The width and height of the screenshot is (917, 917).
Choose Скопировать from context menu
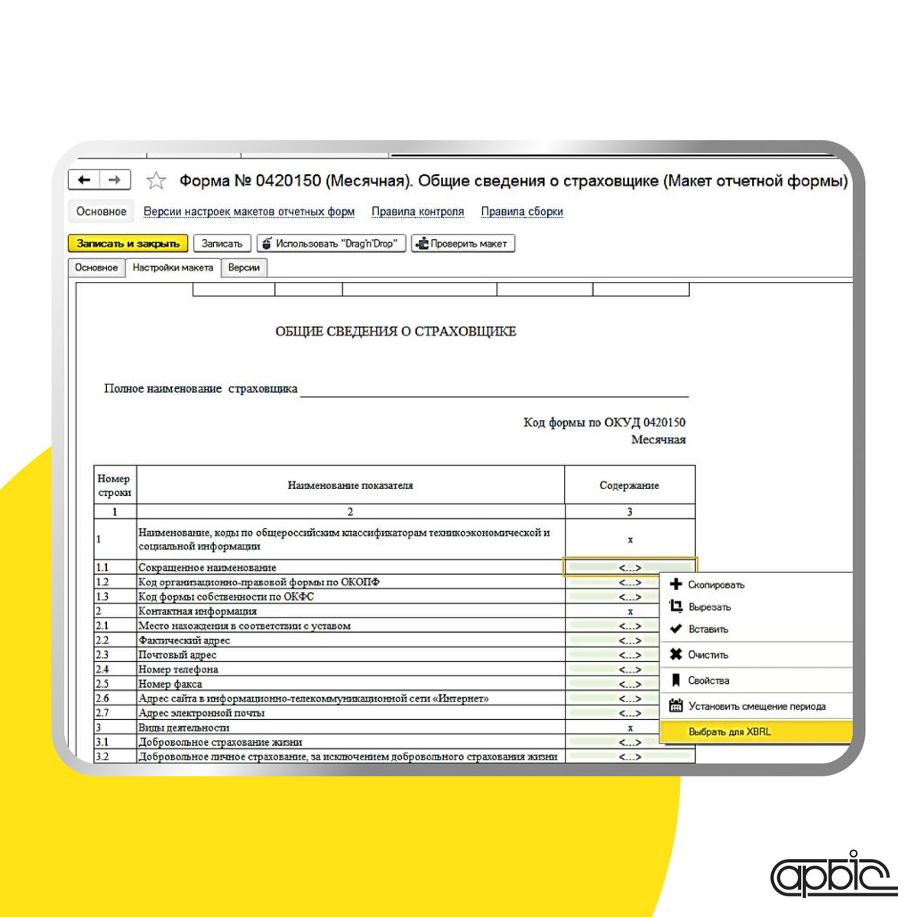coord(756,585)
